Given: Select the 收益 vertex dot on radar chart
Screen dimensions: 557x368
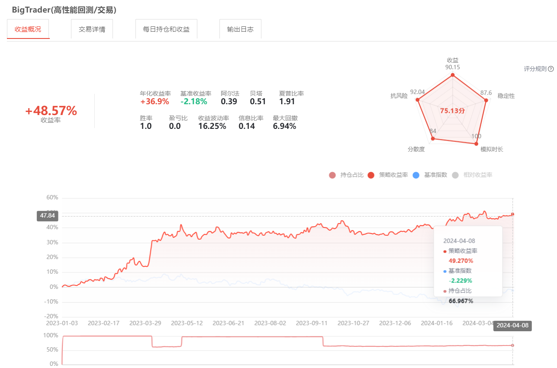Looking at the screenshot, I should coord(453,75).
